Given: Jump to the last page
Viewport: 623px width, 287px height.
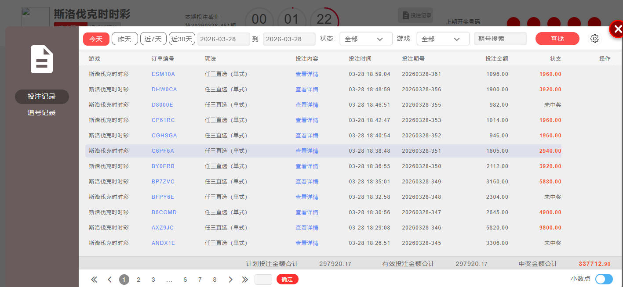Looking at the screenshot, I should point(245,280).
